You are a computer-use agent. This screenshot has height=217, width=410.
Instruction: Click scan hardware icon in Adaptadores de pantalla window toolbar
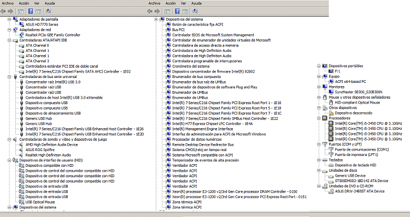pyautogui.click(x=48, y=11)
